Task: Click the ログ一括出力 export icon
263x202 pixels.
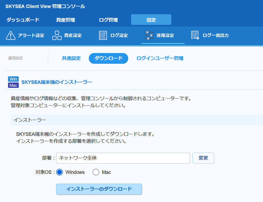Action: (195, 35)
